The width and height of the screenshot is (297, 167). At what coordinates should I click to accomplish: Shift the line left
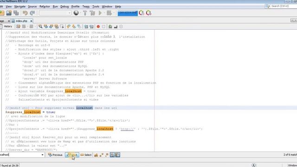86,26
